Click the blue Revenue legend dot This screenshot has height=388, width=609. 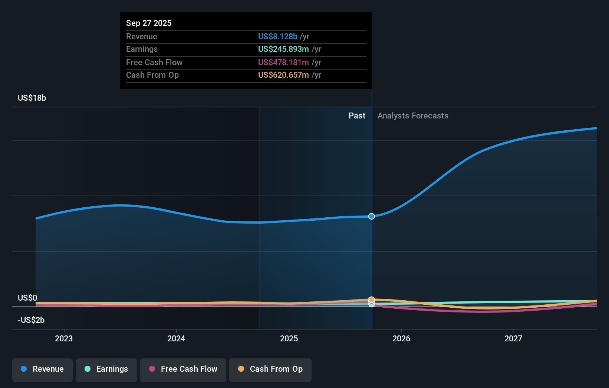tap(23, 369)
